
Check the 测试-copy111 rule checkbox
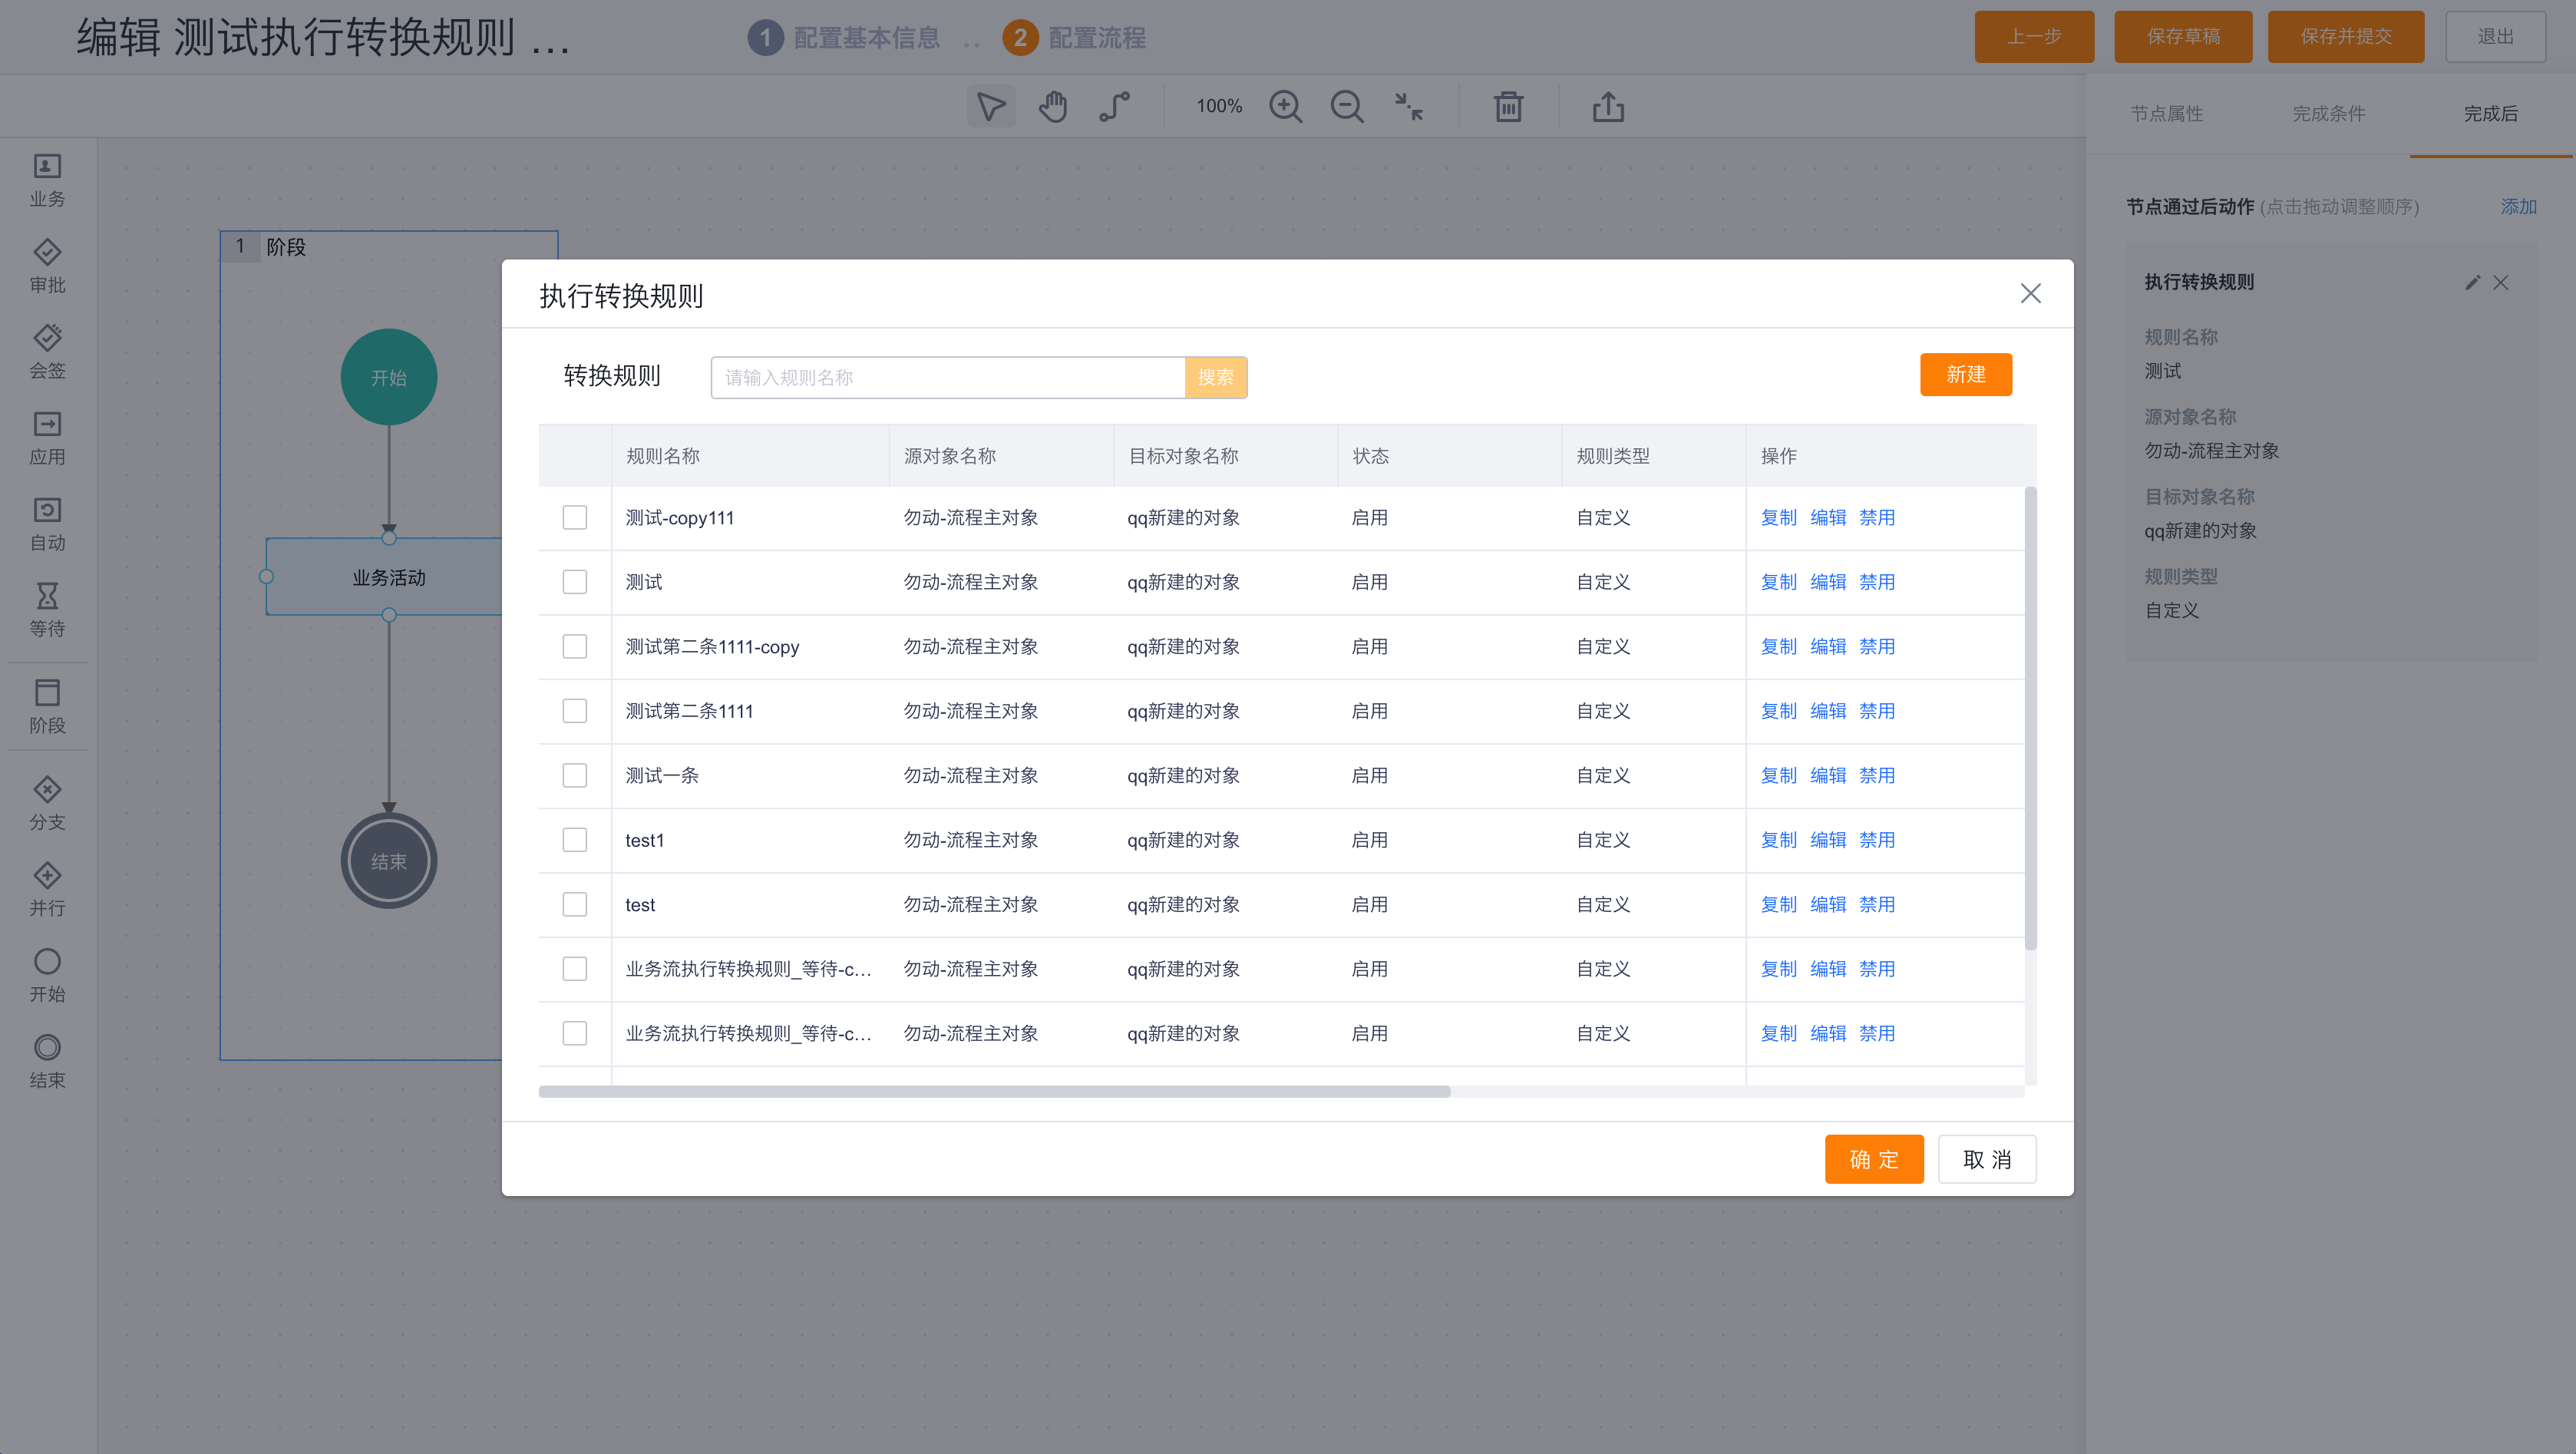pyautogui.click(x=574, y=517)
